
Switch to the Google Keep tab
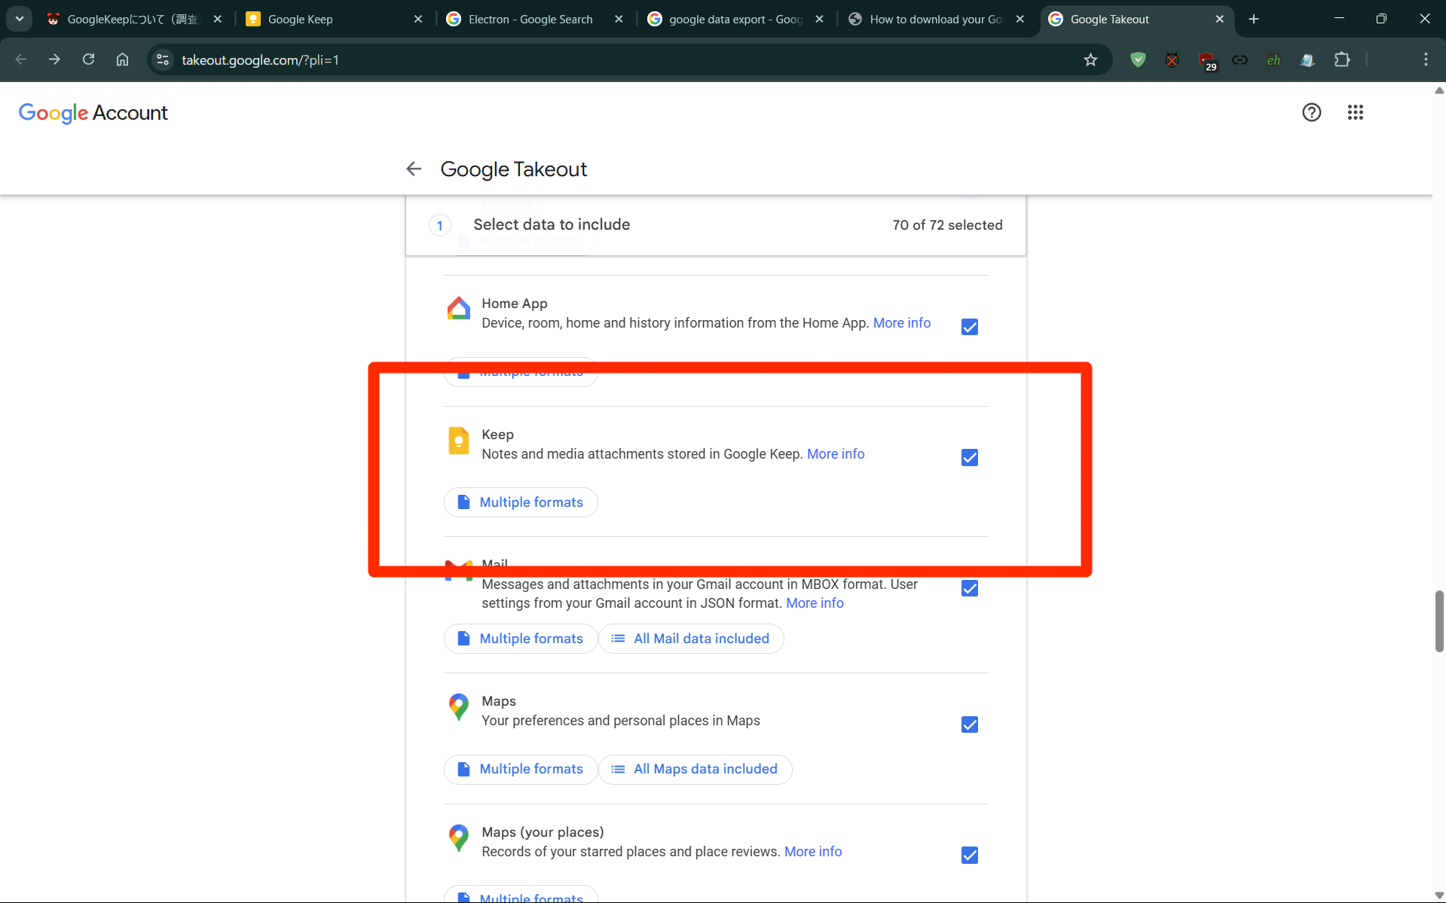(x=335, y=19)
